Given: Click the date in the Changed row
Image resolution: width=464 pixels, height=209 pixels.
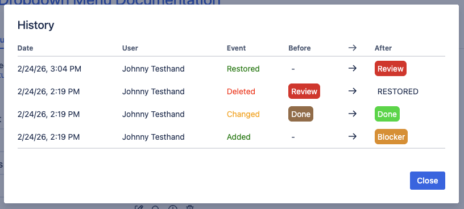Looking at the screenshot, I should [48, 114].
